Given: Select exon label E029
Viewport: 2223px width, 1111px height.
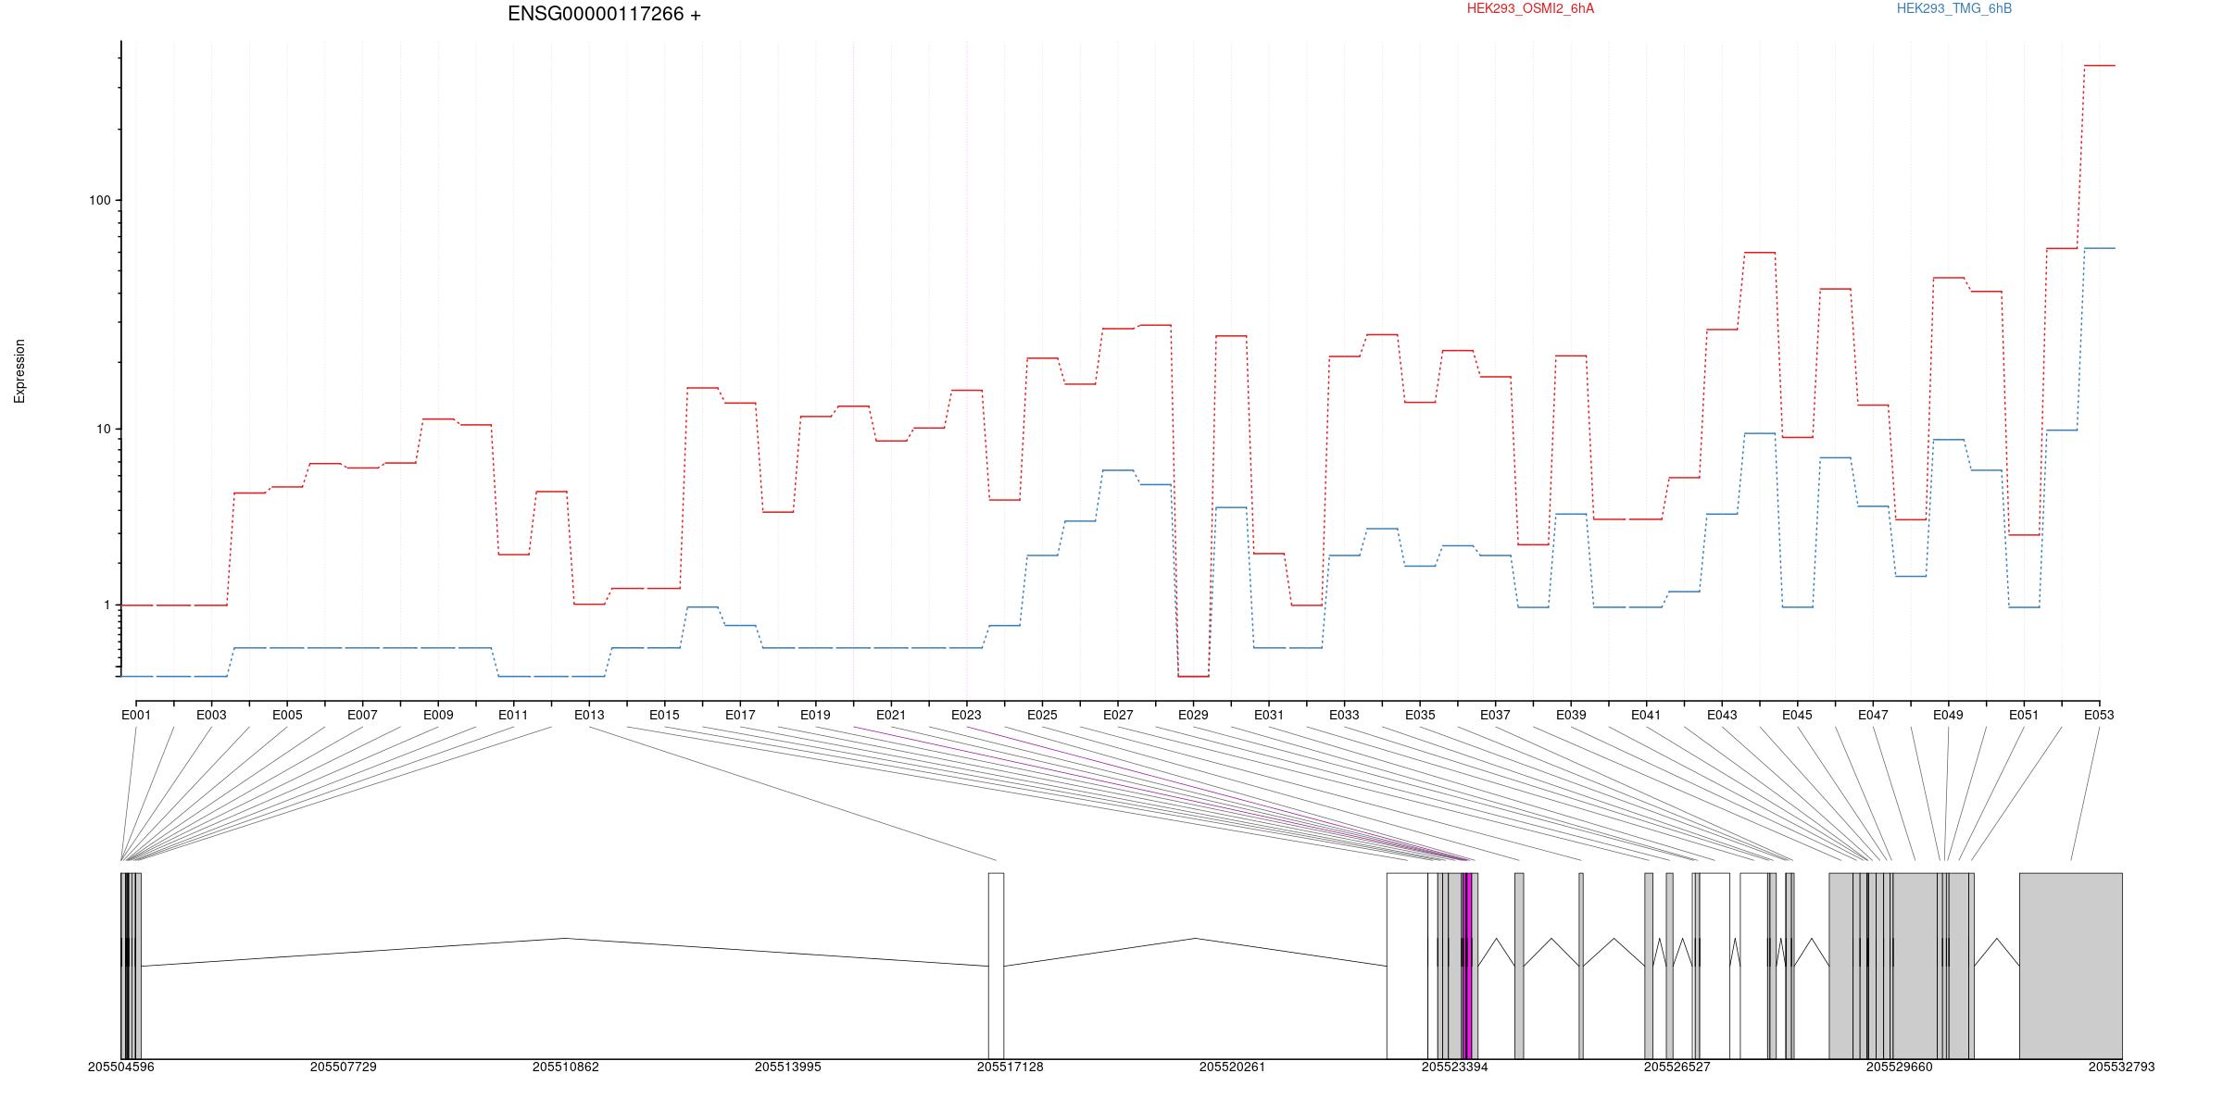Looking at the screenshot, I should [1193, 715].
